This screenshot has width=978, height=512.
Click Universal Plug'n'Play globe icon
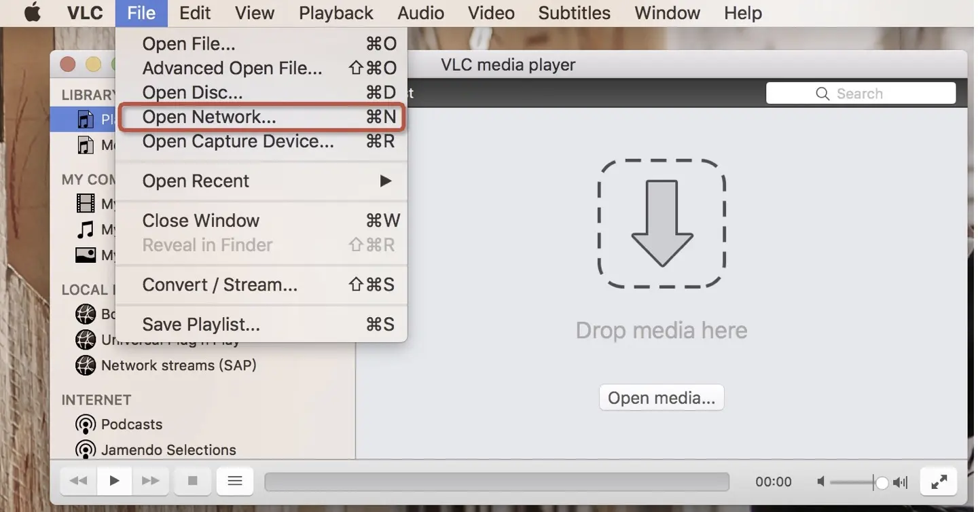coord(86,340)
